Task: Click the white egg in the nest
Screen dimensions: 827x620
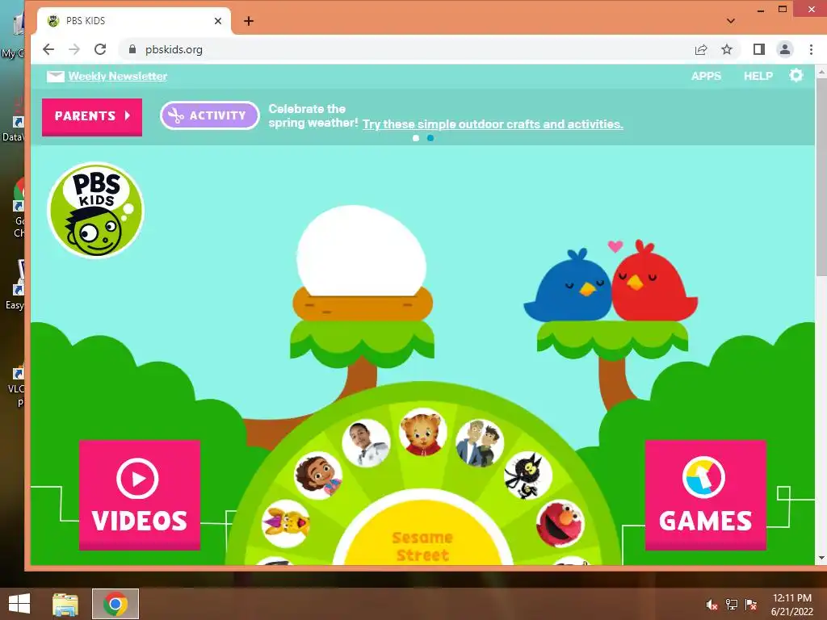Action: (361, 251)
